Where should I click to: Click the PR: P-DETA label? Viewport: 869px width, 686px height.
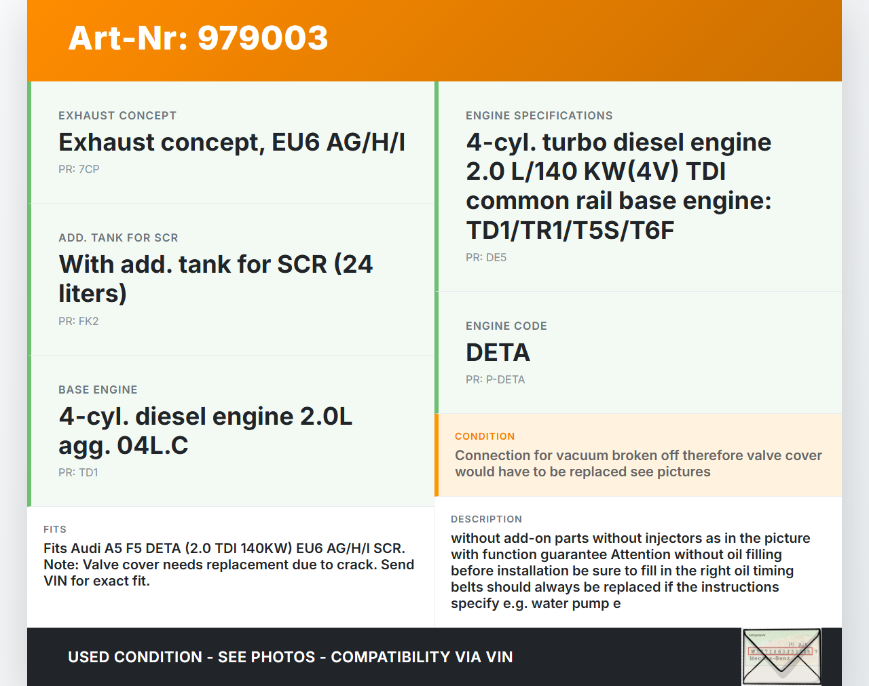click(x=495, y=379)
